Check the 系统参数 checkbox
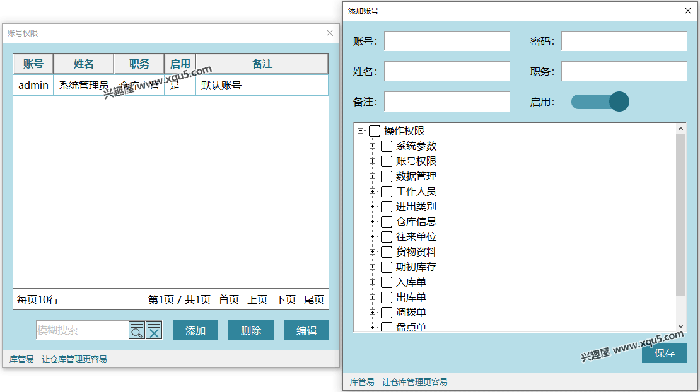 387,146
